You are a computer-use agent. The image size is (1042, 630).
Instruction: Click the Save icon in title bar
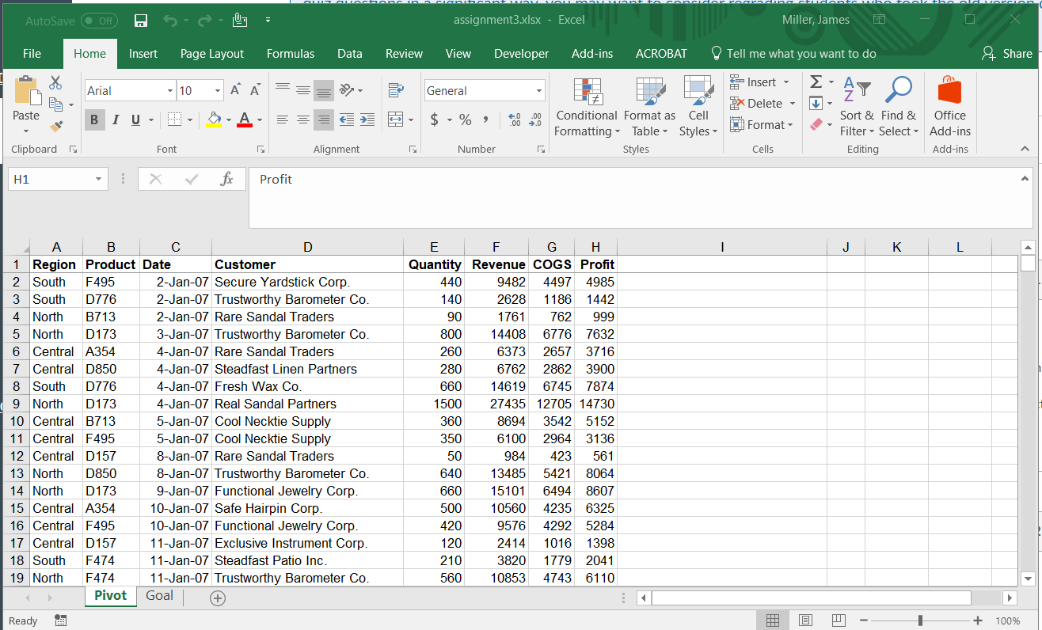[141, 21]
